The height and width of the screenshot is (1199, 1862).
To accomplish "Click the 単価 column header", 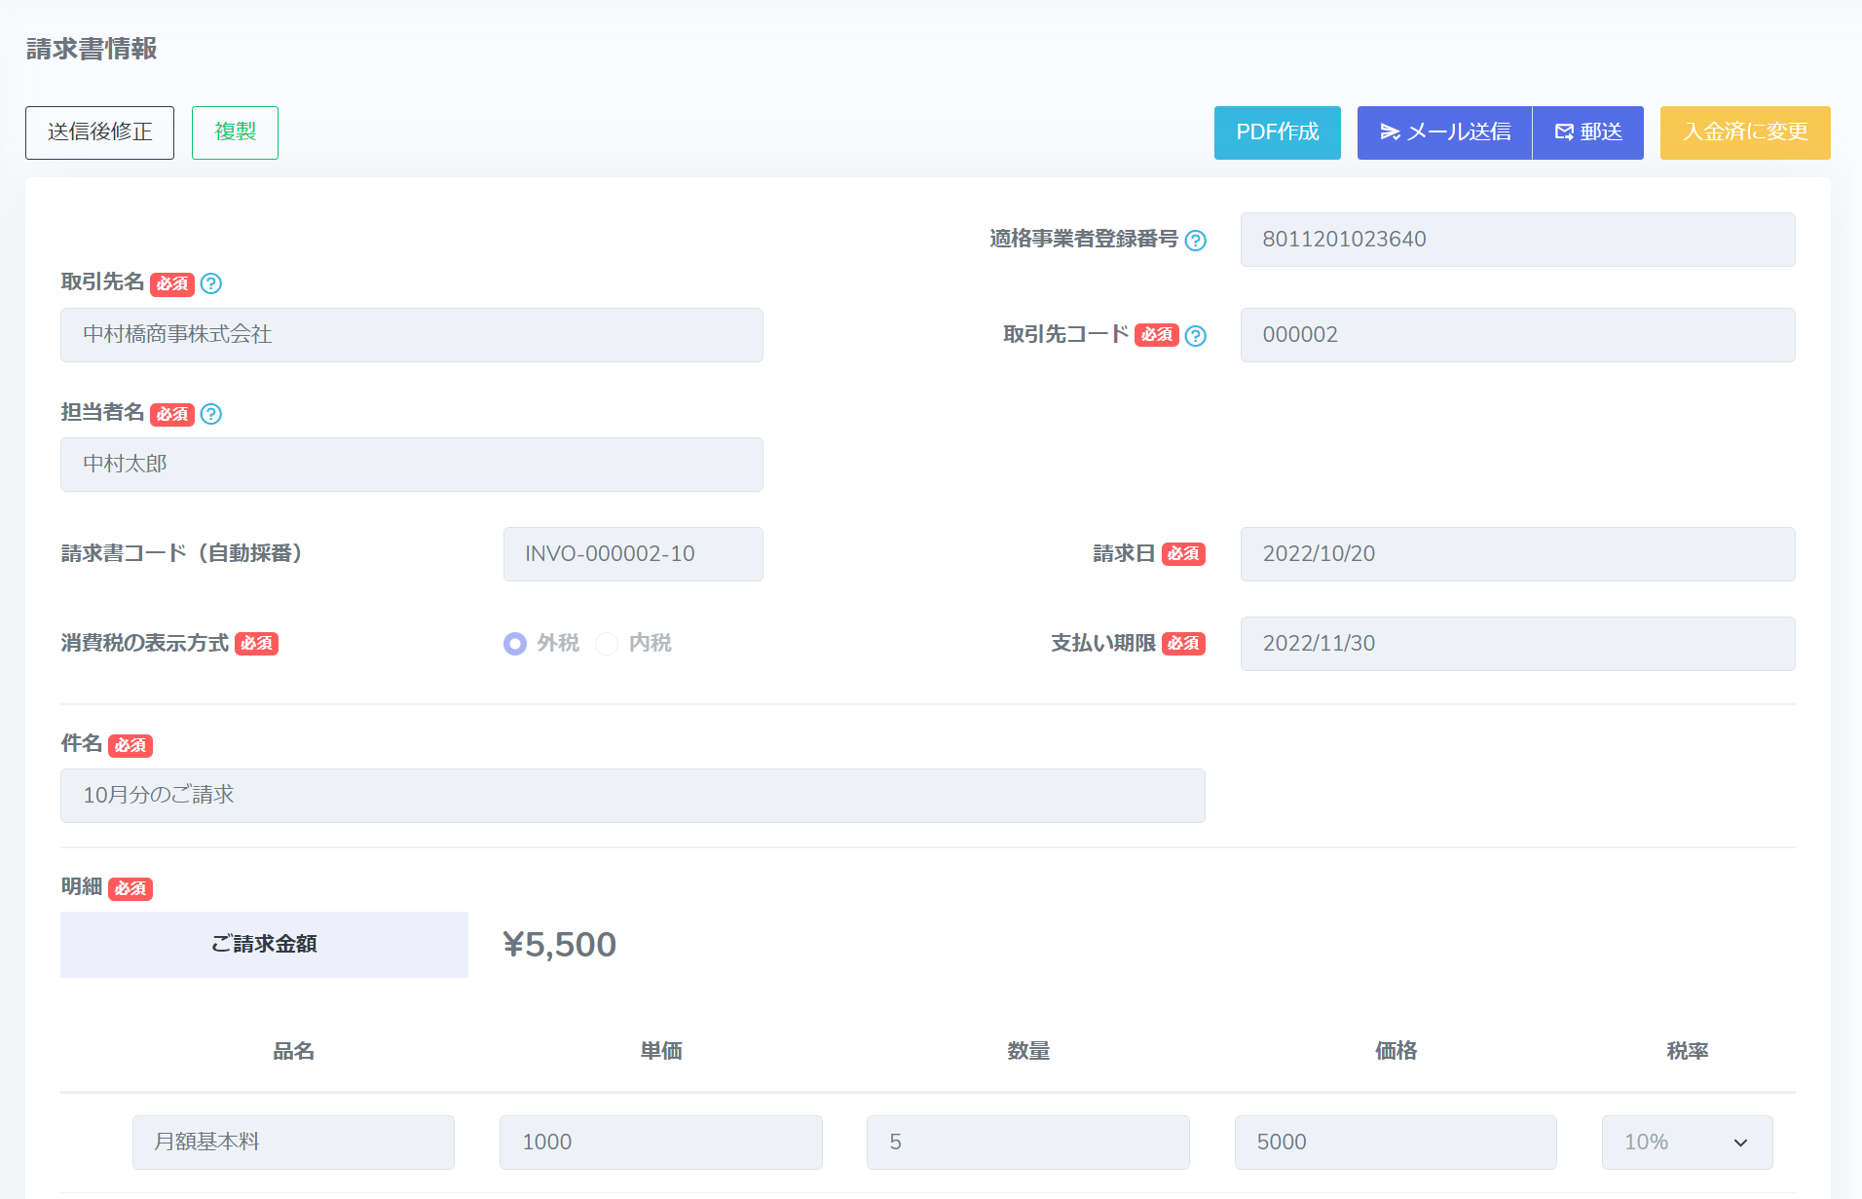I will (x=661, y=1051).
